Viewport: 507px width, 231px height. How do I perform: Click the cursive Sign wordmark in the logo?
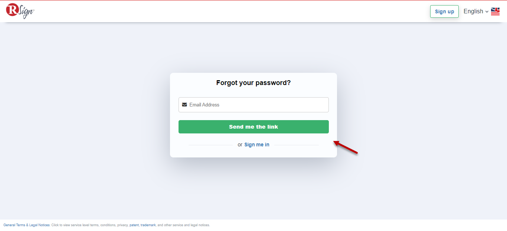26,12
